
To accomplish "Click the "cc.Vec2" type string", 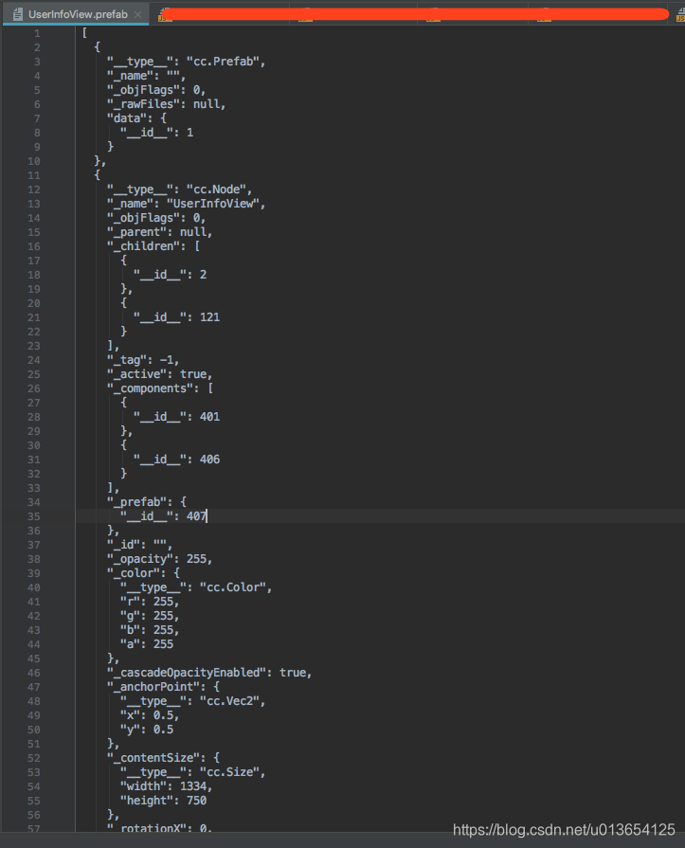I will [x=229, y=701].
